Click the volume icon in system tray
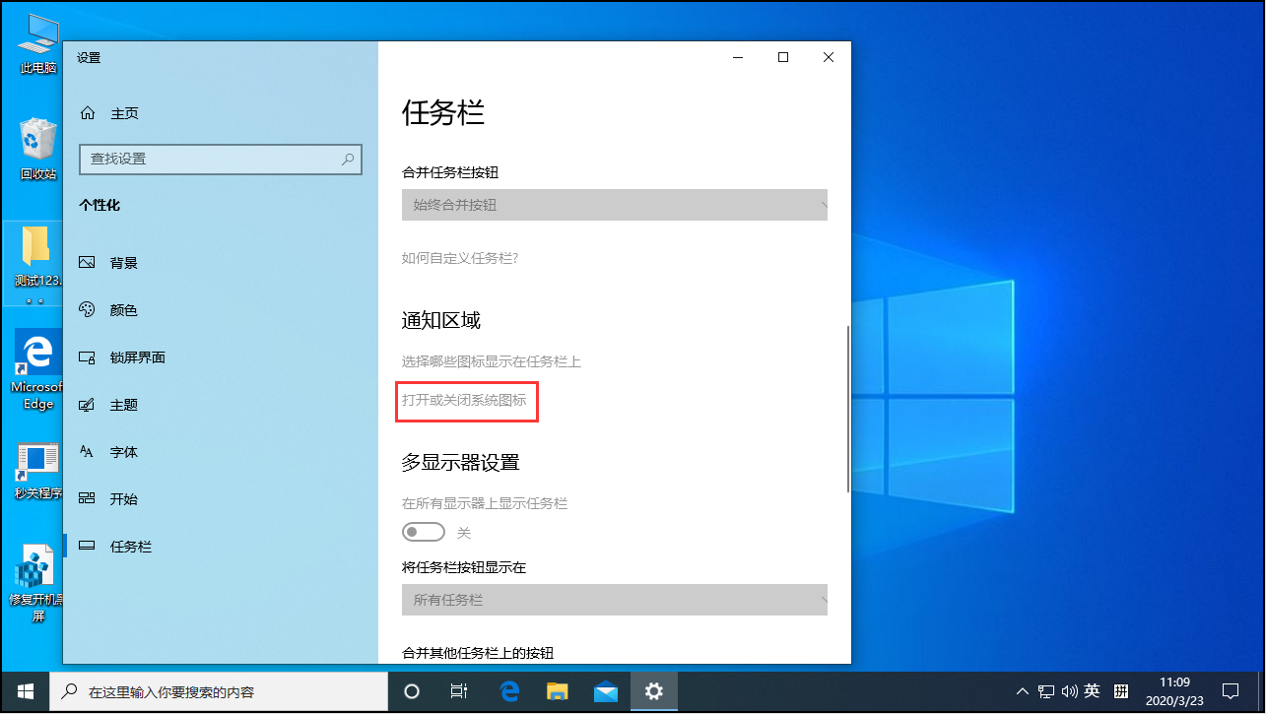1266x714 pixels. (x=1070, y=691)
